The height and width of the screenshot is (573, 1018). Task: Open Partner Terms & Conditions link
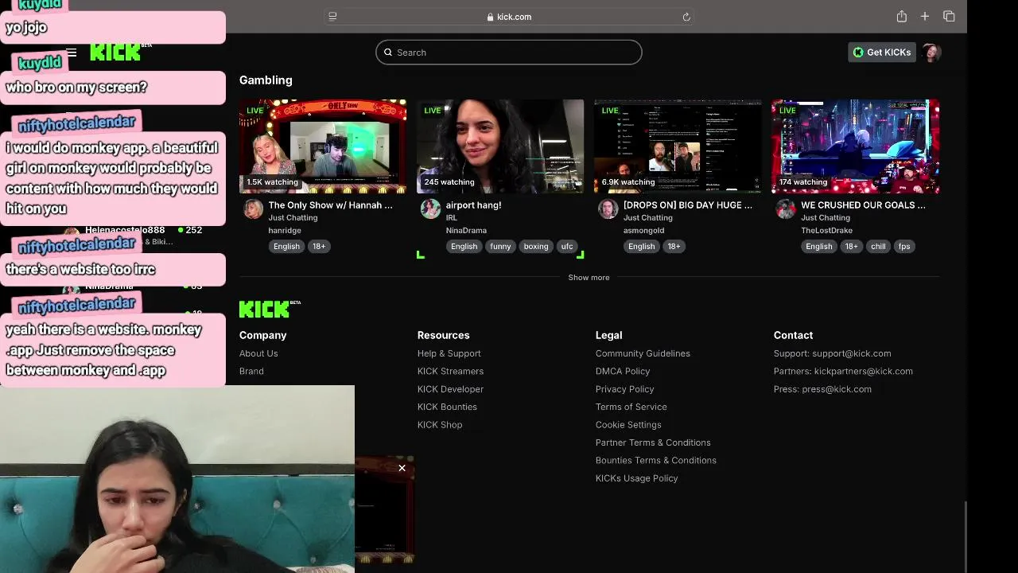coord(653,442)
